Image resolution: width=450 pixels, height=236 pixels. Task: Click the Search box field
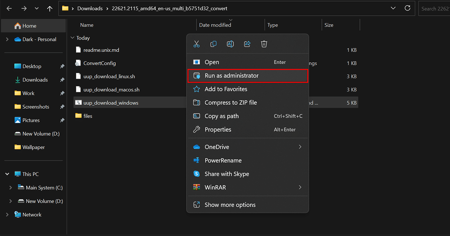(435, 8)
